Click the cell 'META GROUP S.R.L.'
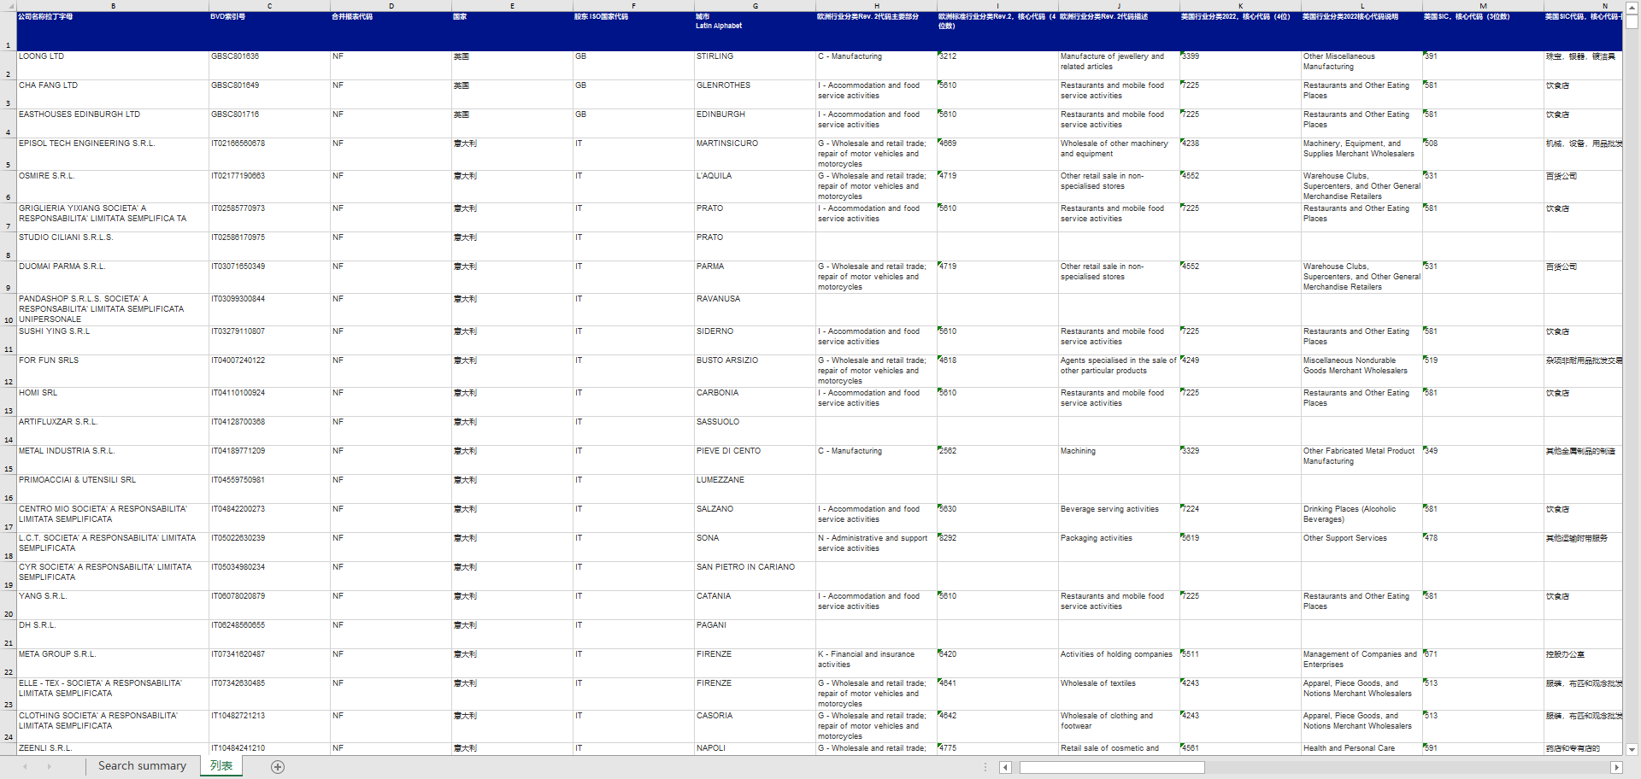Image resolution: width=1641 pixels, height=779 pixels. coord(113,664)
